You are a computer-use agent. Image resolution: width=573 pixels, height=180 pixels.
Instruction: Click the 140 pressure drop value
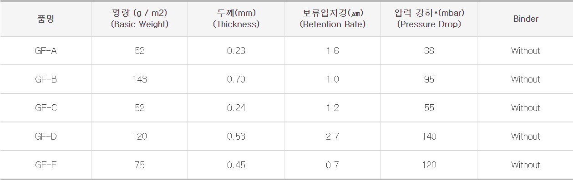pos(429,136)
